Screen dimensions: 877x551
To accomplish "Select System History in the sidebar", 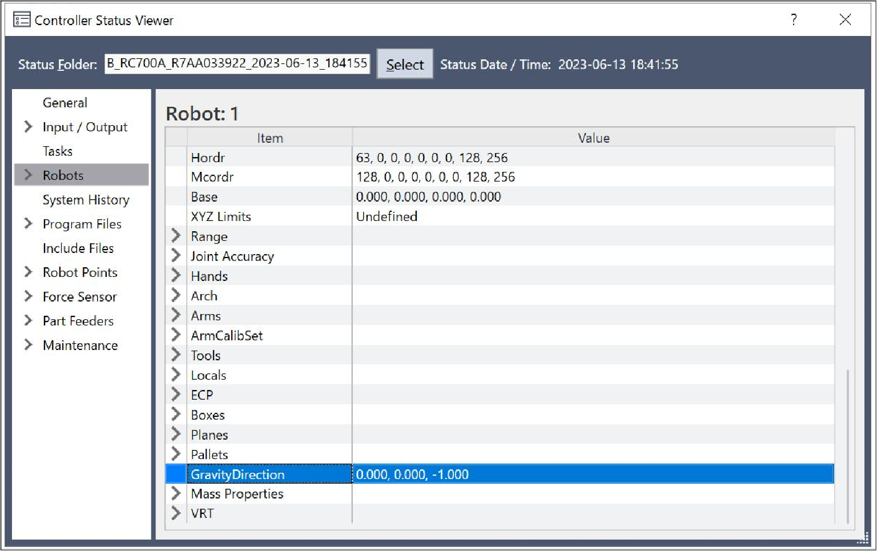I will (86, 200).
